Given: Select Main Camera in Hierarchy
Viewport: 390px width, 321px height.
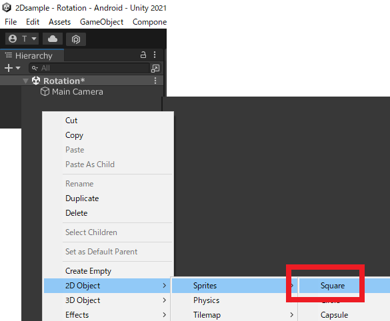Looking at the screenshot, I should click(77, 92).
